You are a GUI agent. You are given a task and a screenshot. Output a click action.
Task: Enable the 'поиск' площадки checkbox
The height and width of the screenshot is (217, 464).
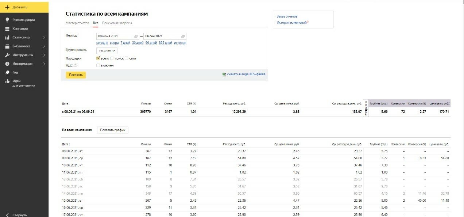pos(112,58)
